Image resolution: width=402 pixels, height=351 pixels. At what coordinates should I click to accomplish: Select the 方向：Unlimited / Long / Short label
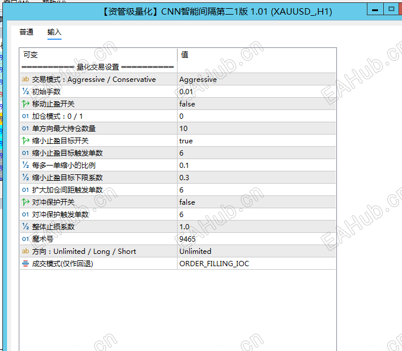[84, 252]
